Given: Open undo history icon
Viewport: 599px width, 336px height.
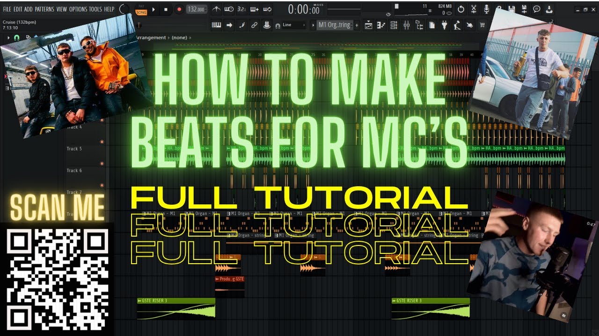Looking at the screenshot, I should 461,9.
